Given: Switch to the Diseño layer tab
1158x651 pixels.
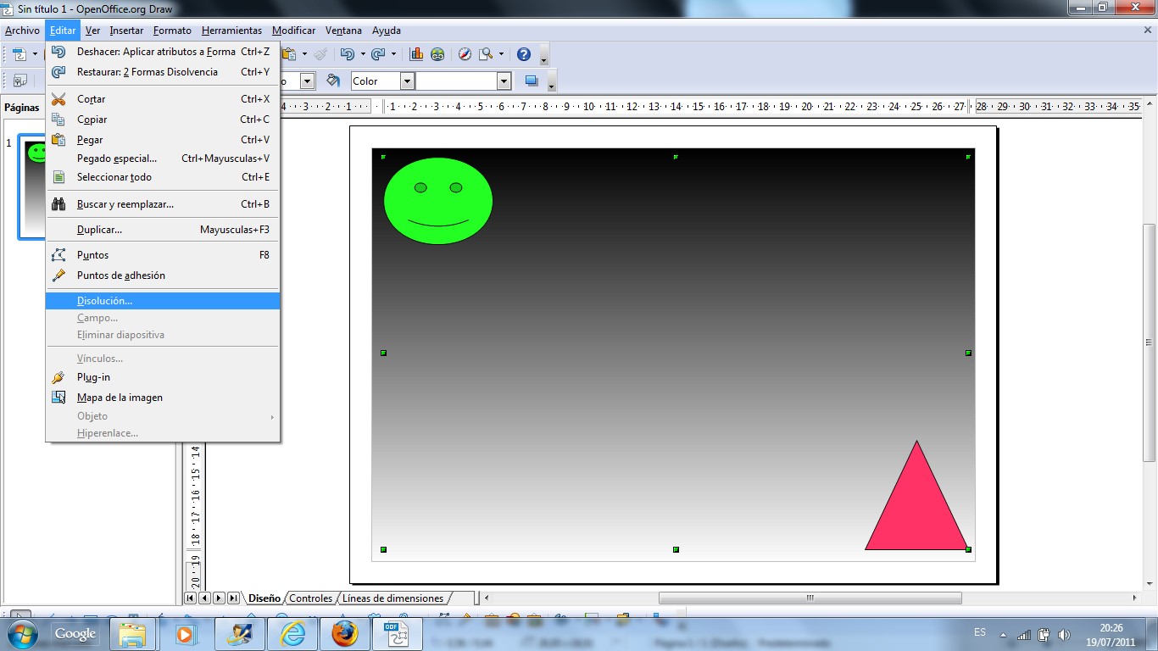Looking at the screenshot, I should point(264,598).
